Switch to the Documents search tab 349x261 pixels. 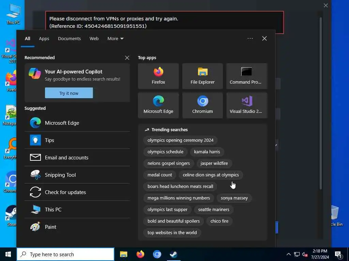tap(69, 39)
